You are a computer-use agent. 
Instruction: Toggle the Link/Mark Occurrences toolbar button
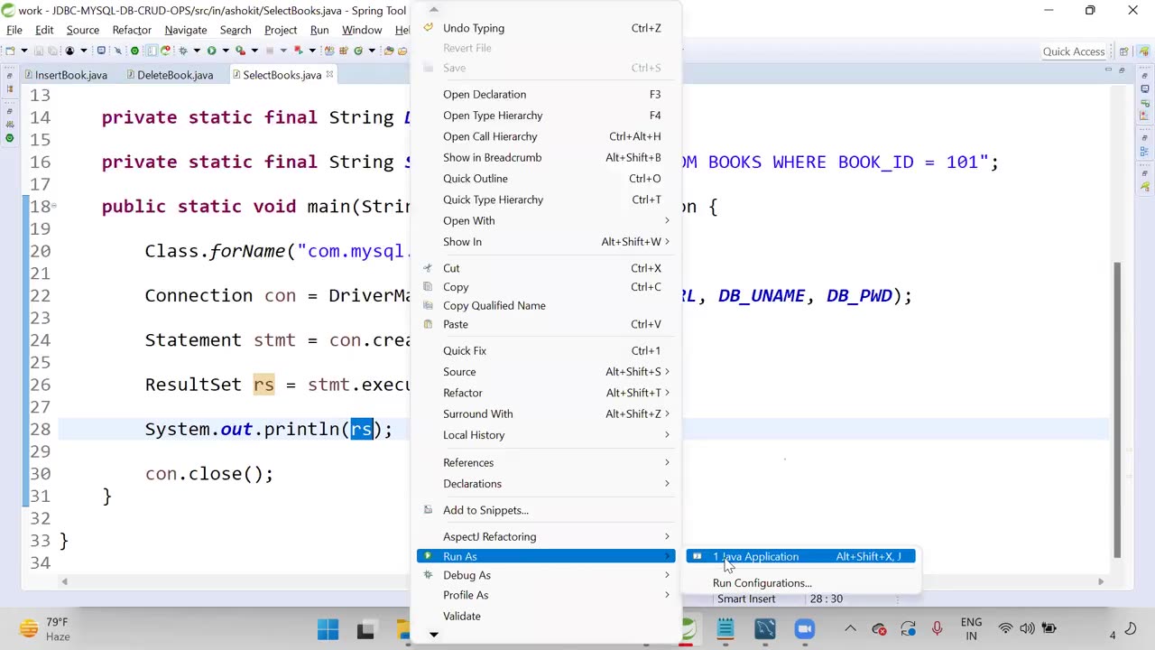tap(152, 51)
